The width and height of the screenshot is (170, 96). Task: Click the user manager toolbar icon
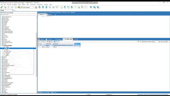click(x=36, y=7)
